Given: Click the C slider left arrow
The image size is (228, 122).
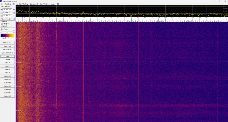Looking at the screenshot, I should [x=3, y=32].
